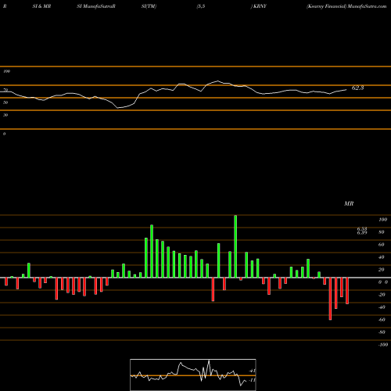Click the RSI axis label 50
The height and width of the screenshot is (391, 391).
(5, 102)
